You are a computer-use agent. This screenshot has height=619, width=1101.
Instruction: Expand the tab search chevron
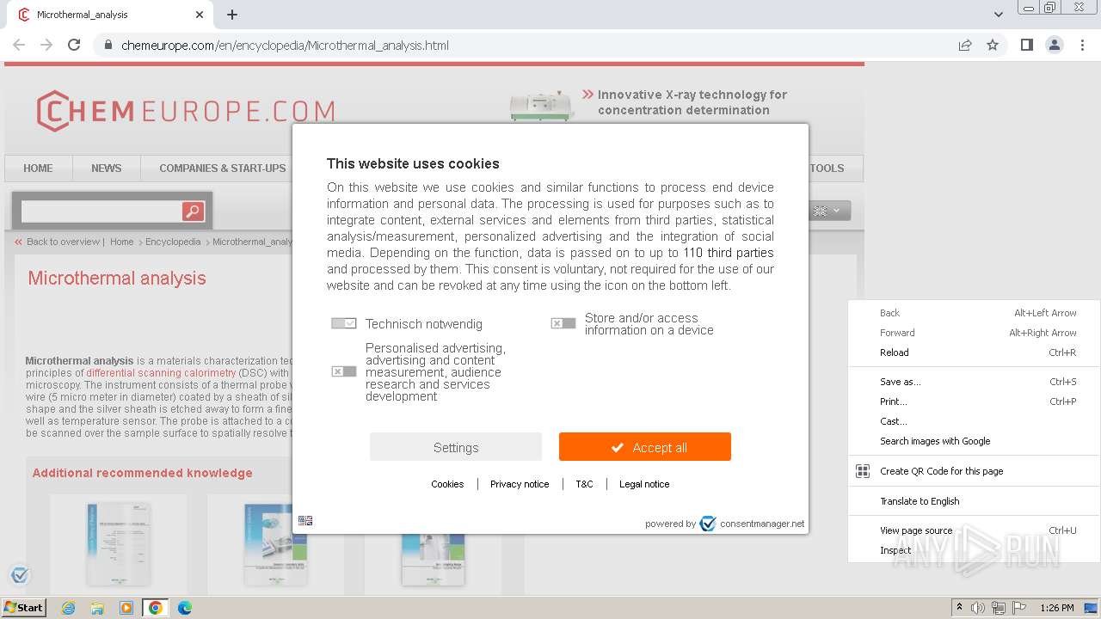(998, 15)
